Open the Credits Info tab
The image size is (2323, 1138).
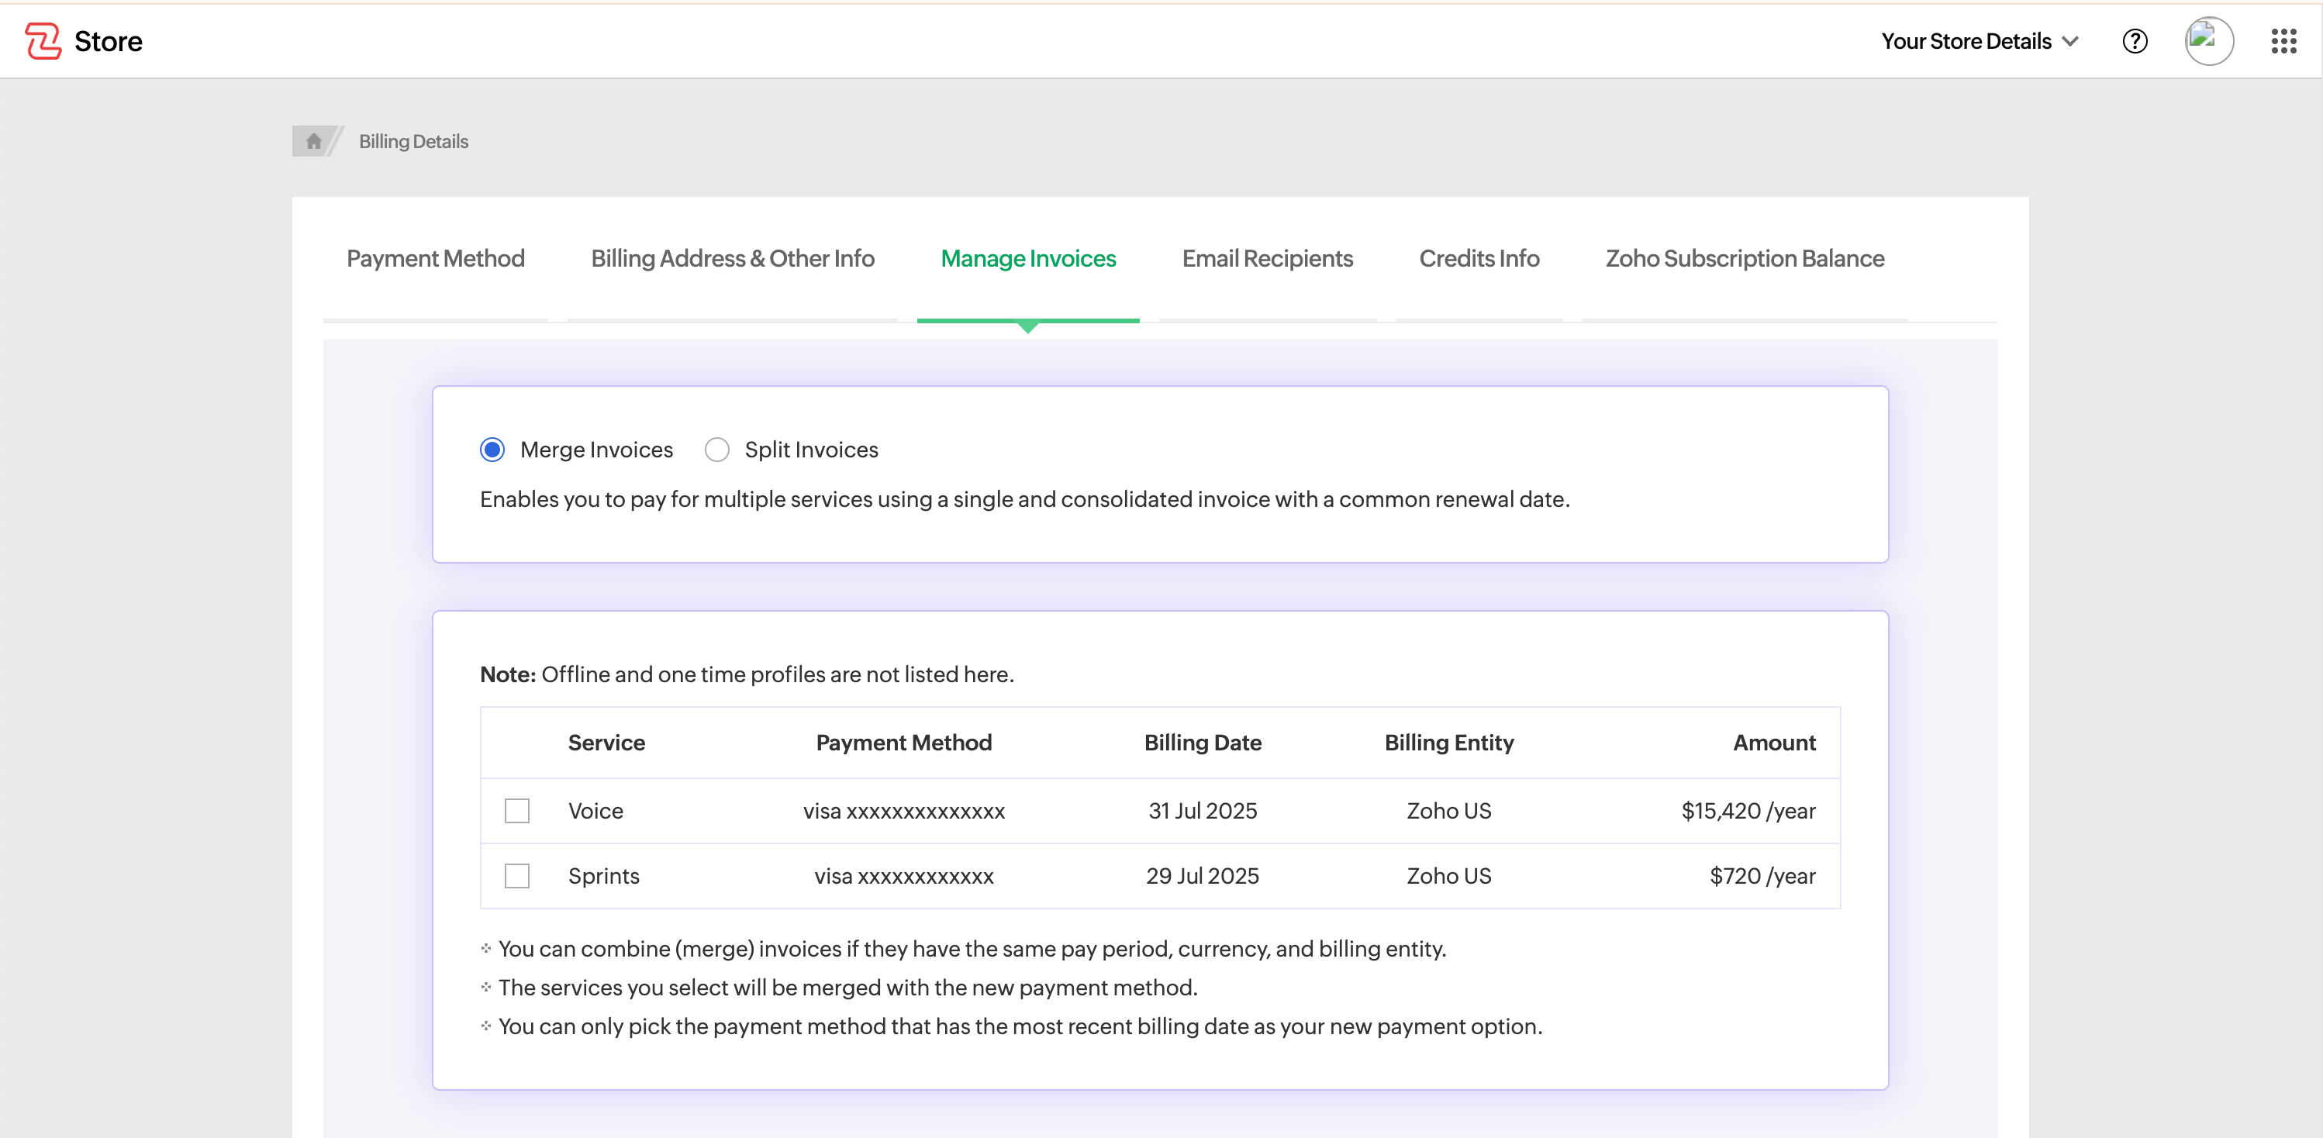click(x=1479, y=259)
